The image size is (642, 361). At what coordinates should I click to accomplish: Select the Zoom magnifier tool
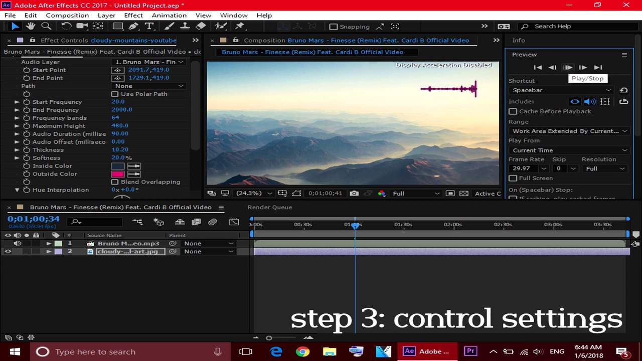[x=46, y=26]
